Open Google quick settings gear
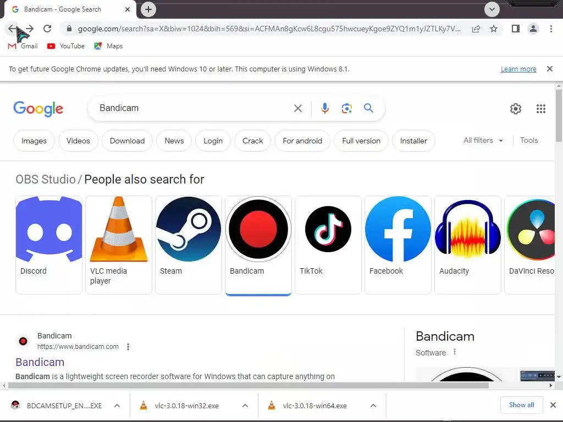The height and width of the screenshot is (422, 563). tap(516, 109)
